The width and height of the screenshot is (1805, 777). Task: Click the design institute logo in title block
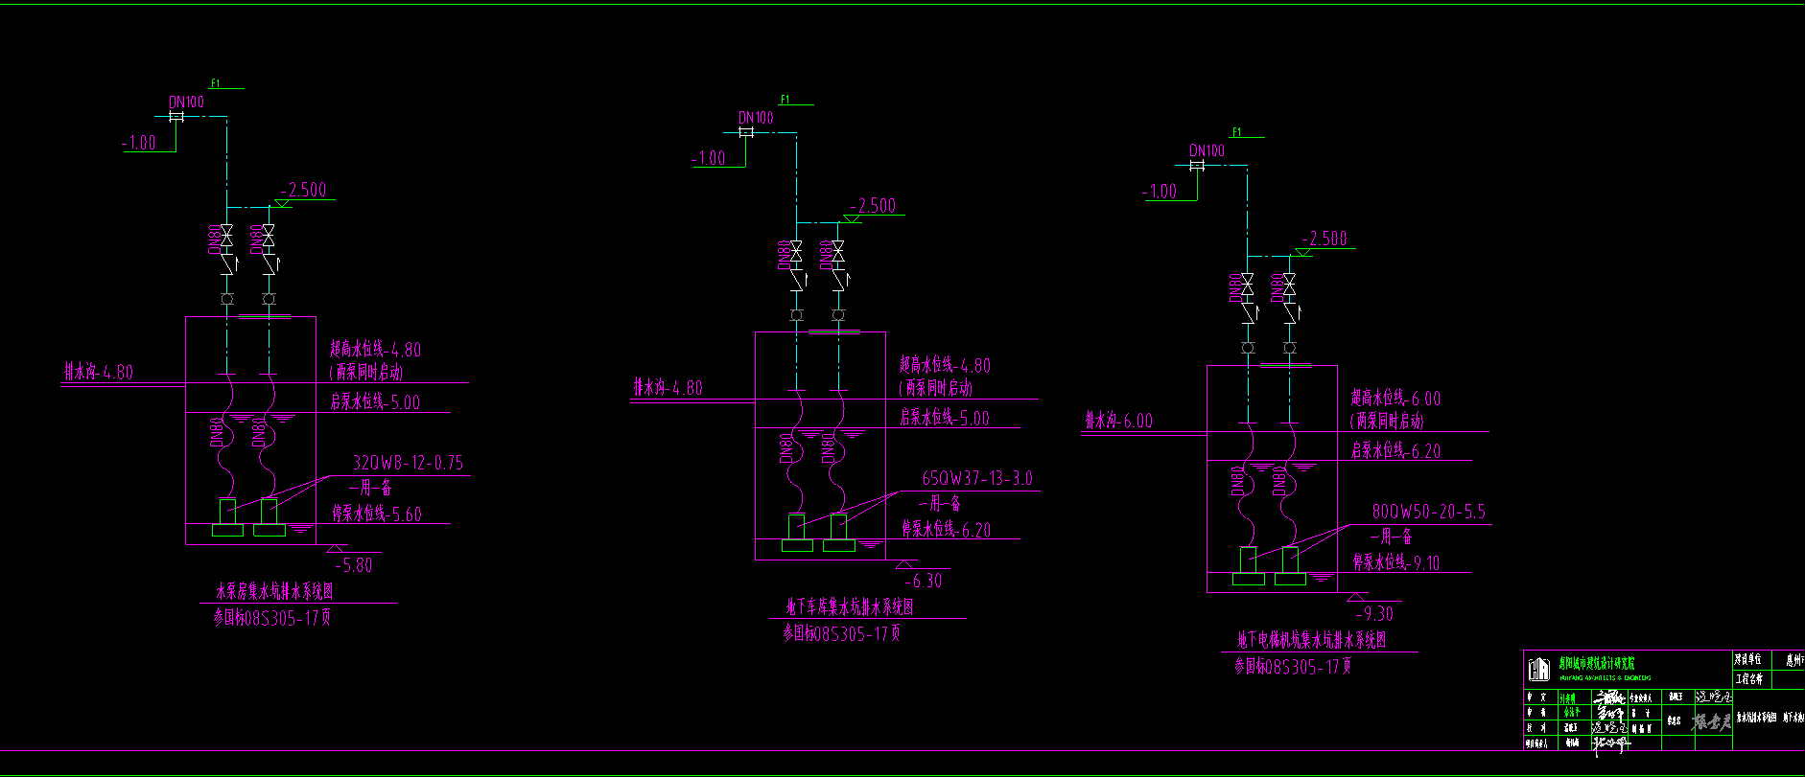(x=1538, y=669)
